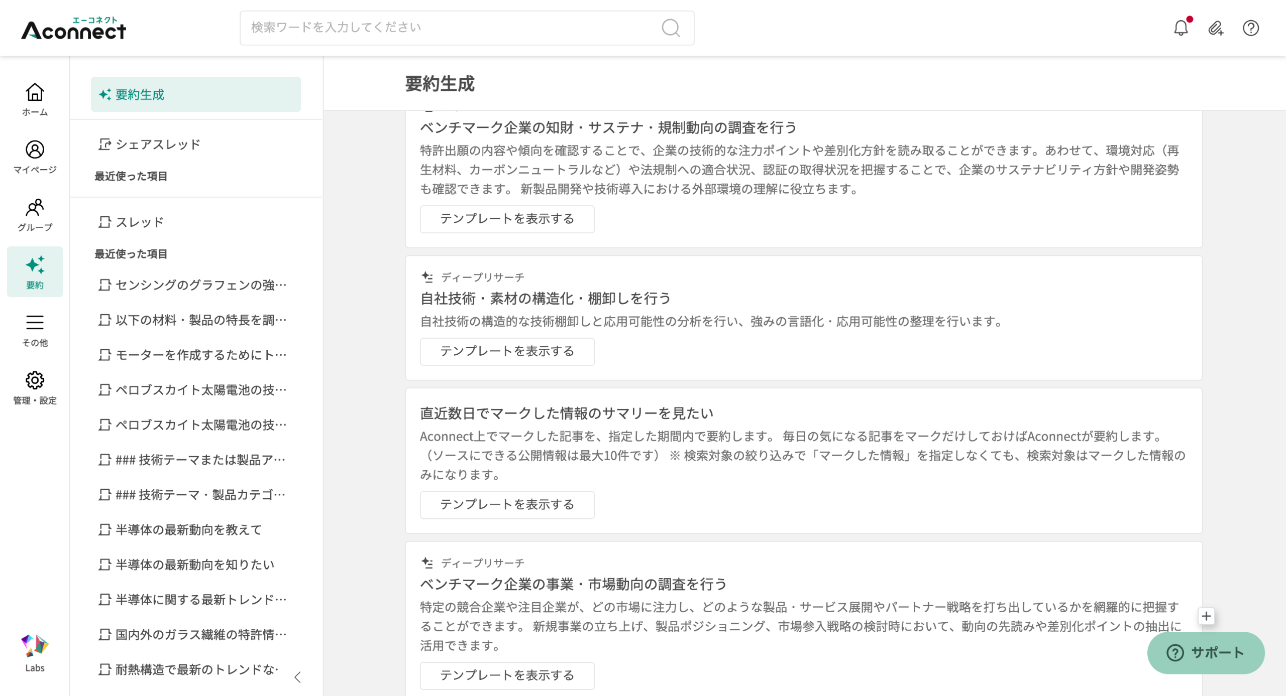Show template for 直近数日でマークした情報のサマリー
This screenshot has height=696, width=1286.
pyautogui.click(x=507, y=504)
